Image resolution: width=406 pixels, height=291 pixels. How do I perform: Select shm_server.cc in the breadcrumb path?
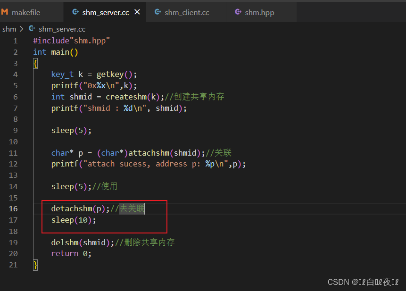[x=62, y=29]
